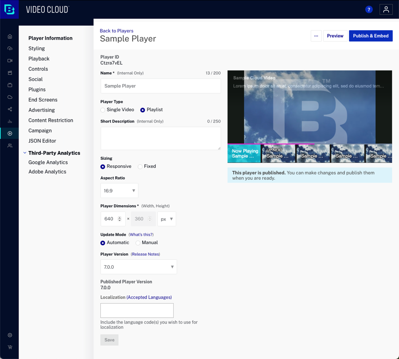Go to Styling in the settings menu

tap(36, 48)
